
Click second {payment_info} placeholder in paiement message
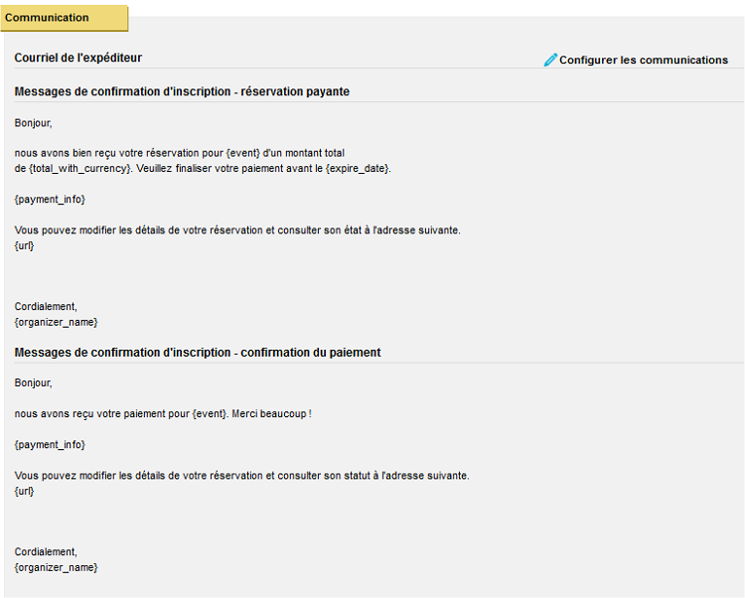(x=50, y=445)
